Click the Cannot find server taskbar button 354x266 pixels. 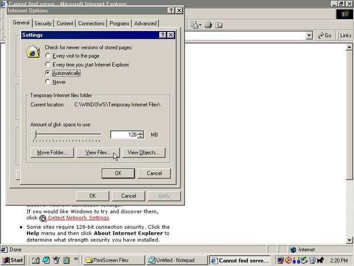240,261
